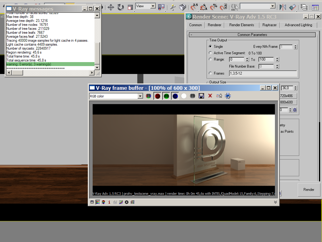
Task: Select the Range radio button
Action: [x=210, y=59]
